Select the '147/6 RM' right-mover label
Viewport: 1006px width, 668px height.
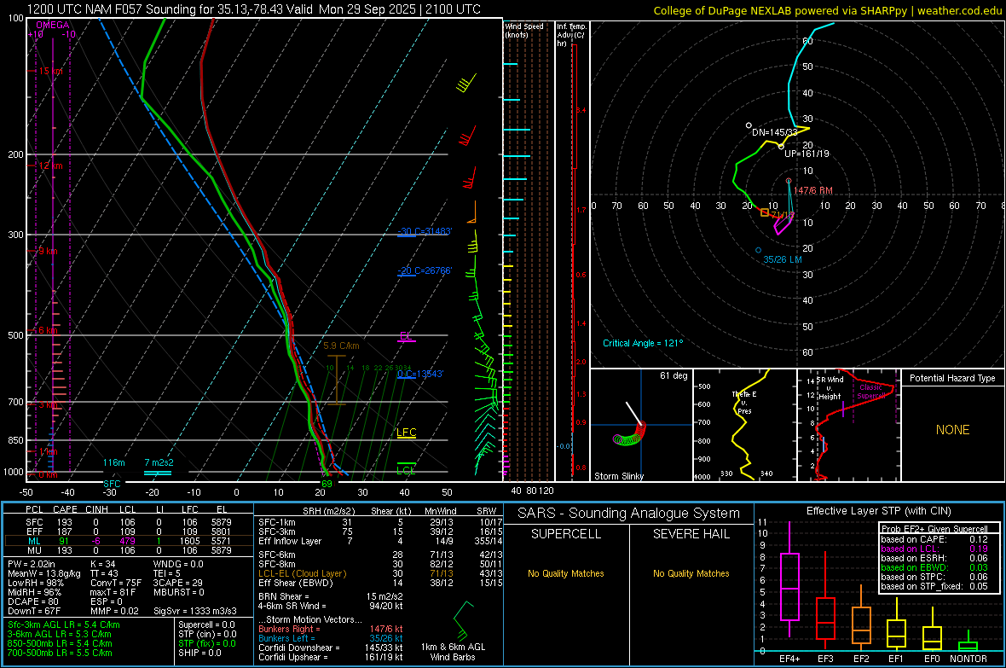coord(812,191)
